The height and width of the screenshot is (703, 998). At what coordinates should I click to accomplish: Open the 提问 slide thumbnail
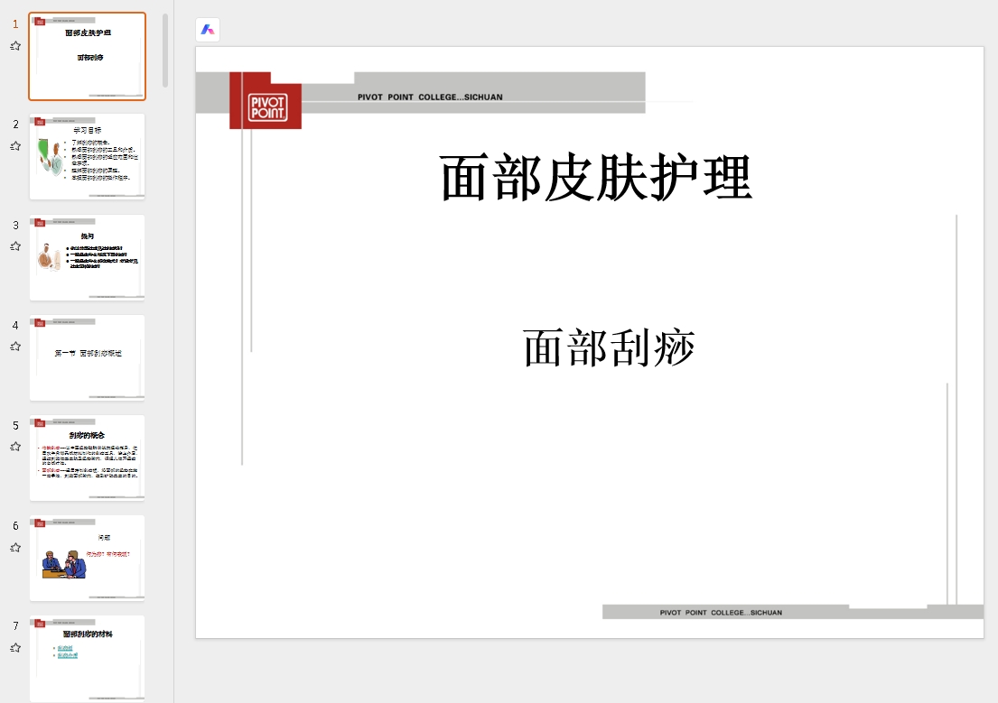pos(87,256)
